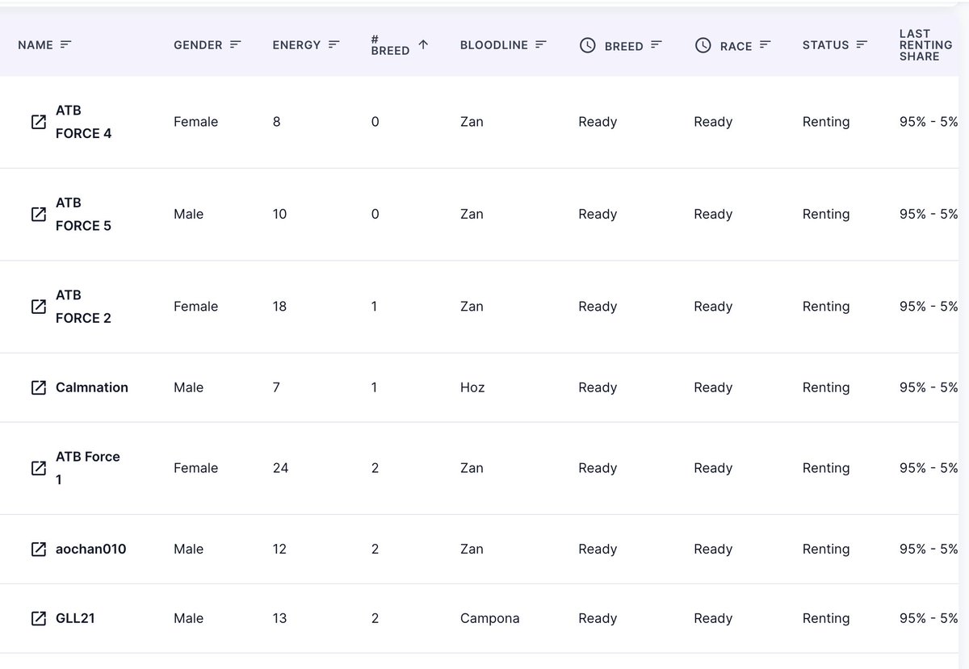The image size is (969, 669).
Task: Sort table by STATUS column header
Action: coord(825,45)
